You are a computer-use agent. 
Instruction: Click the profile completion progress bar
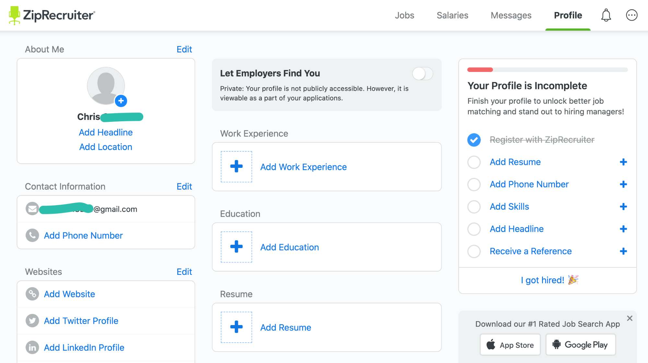coord(547,69)
